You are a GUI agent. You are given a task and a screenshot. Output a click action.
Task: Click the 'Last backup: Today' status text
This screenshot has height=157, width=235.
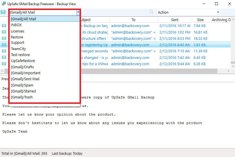tap(67, 153)
